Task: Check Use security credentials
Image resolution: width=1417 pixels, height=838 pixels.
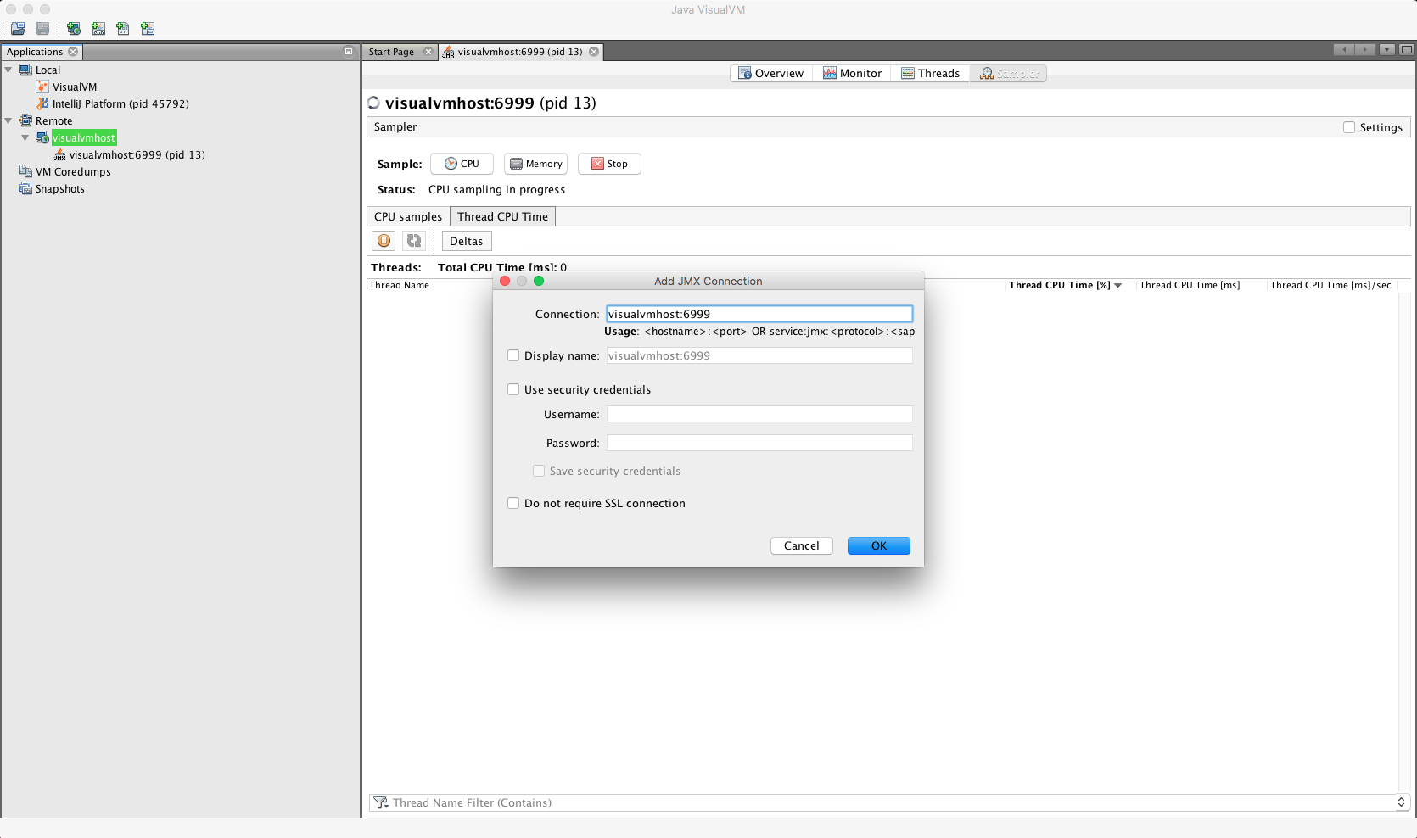Action: tap(513, 389)
